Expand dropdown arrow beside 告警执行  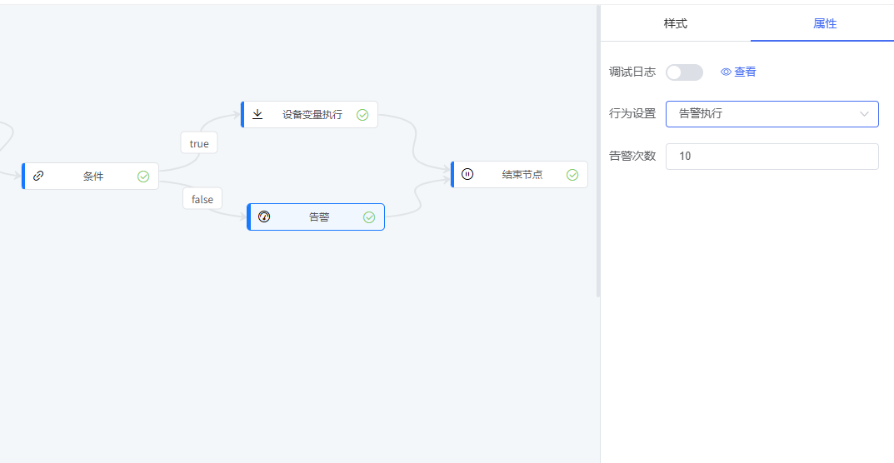pyautogui.click(x=864, y=114)
